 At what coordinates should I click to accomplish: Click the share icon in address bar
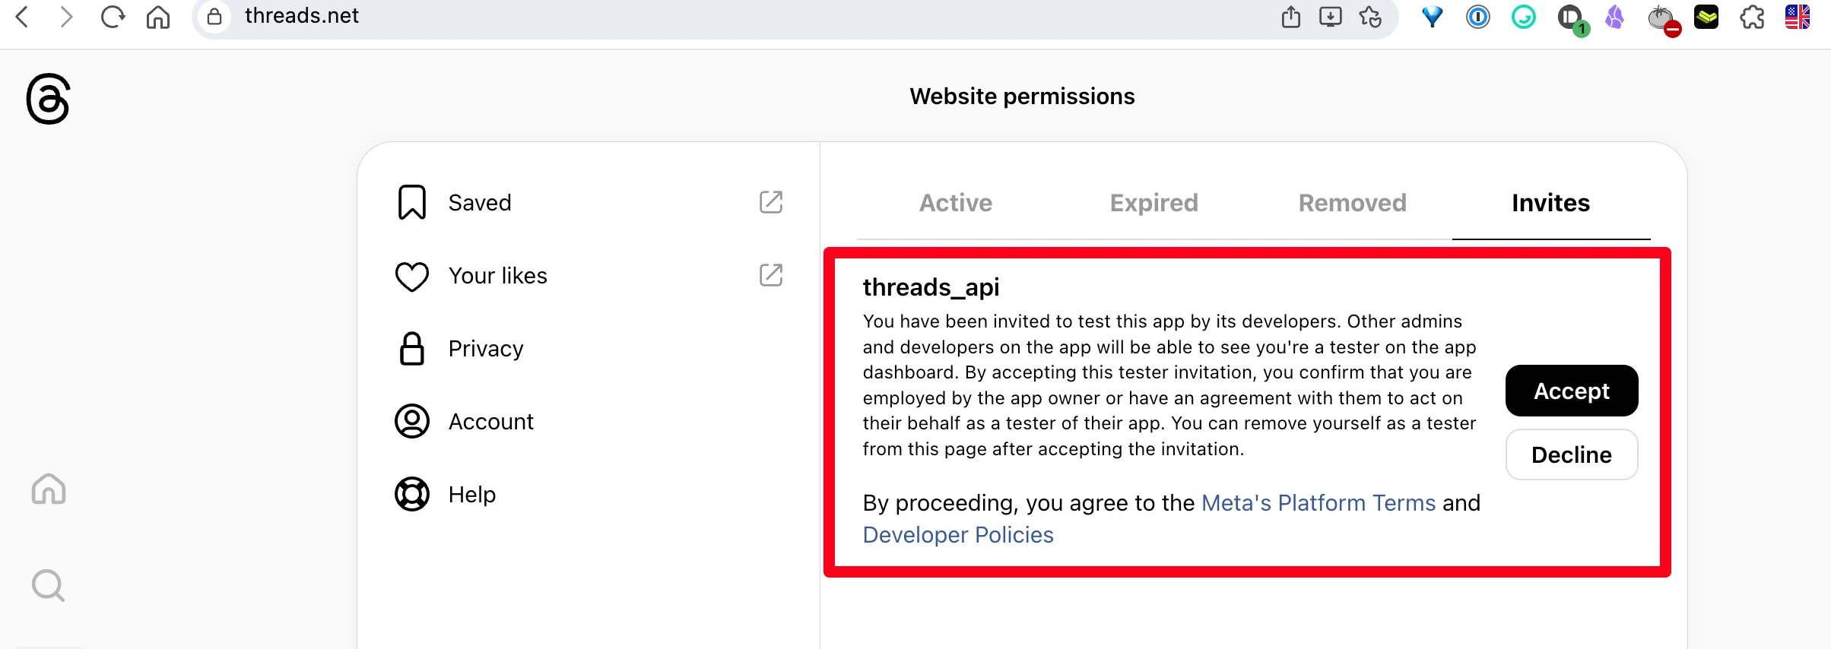tap(1291, 17)
